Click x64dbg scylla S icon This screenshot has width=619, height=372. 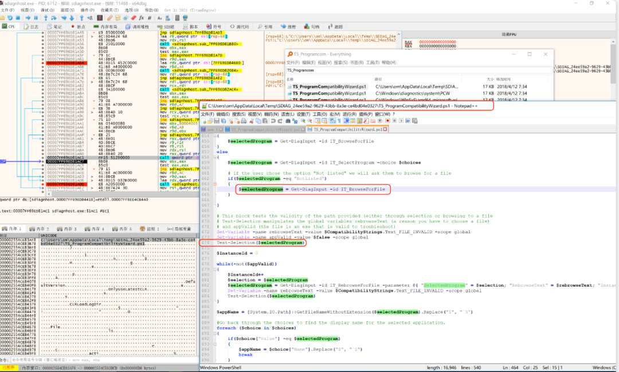point(100,18)
